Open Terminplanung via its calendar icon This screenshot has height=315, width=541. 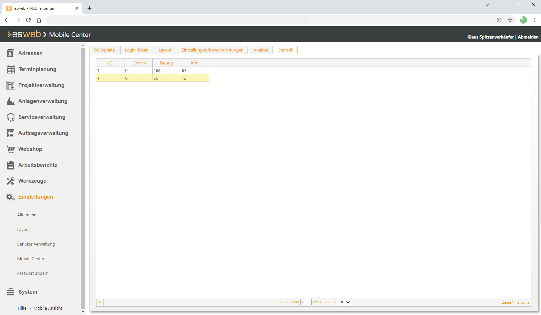(x=11, y=69)
